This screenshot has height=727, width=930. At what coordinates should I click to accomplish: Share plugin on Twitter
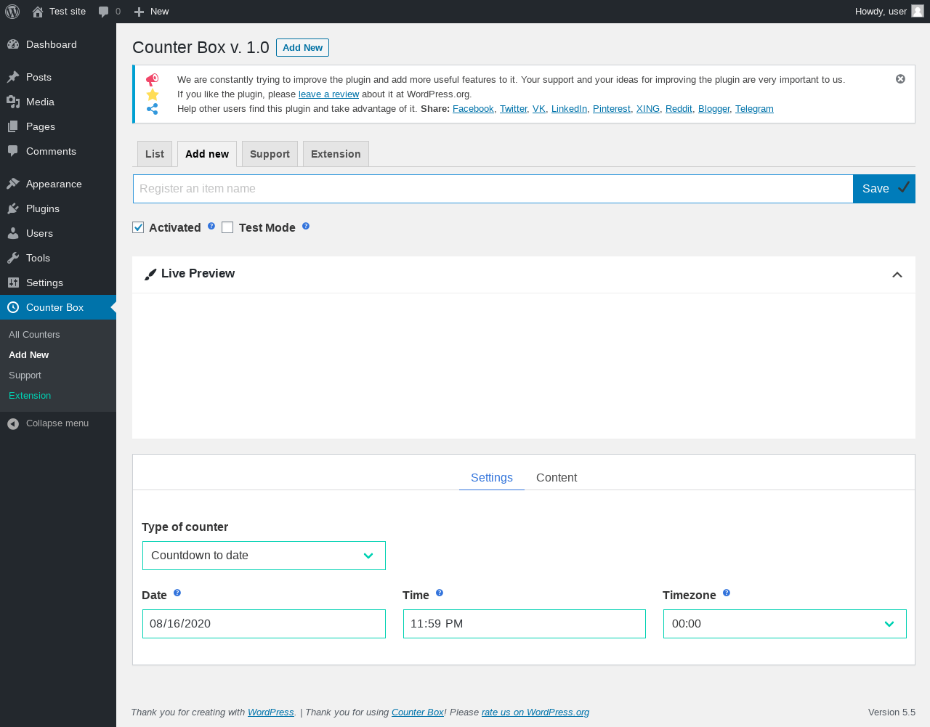click(x=513, y=109)
